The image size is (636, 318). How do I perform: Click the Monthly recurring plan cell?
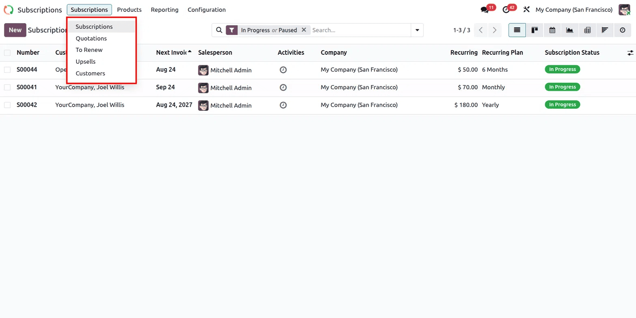[x=494, y=87]
